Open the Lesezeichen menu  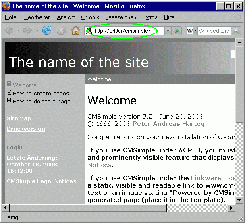121,17
